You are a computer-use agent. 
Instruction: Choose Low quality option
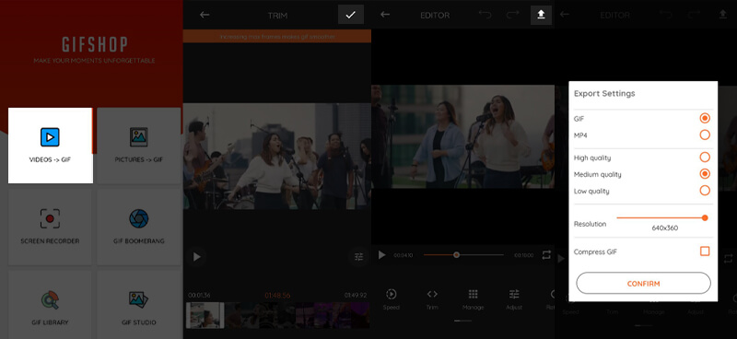[x=705, y=191]
